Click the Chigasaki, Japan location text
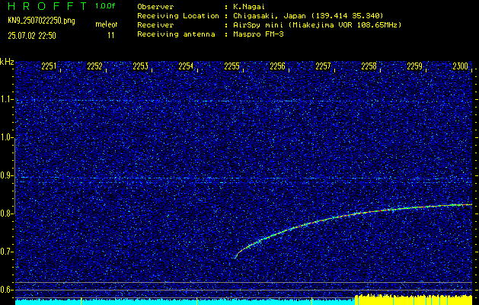Viewport: 479px width, 305px height. pos(308,16)
